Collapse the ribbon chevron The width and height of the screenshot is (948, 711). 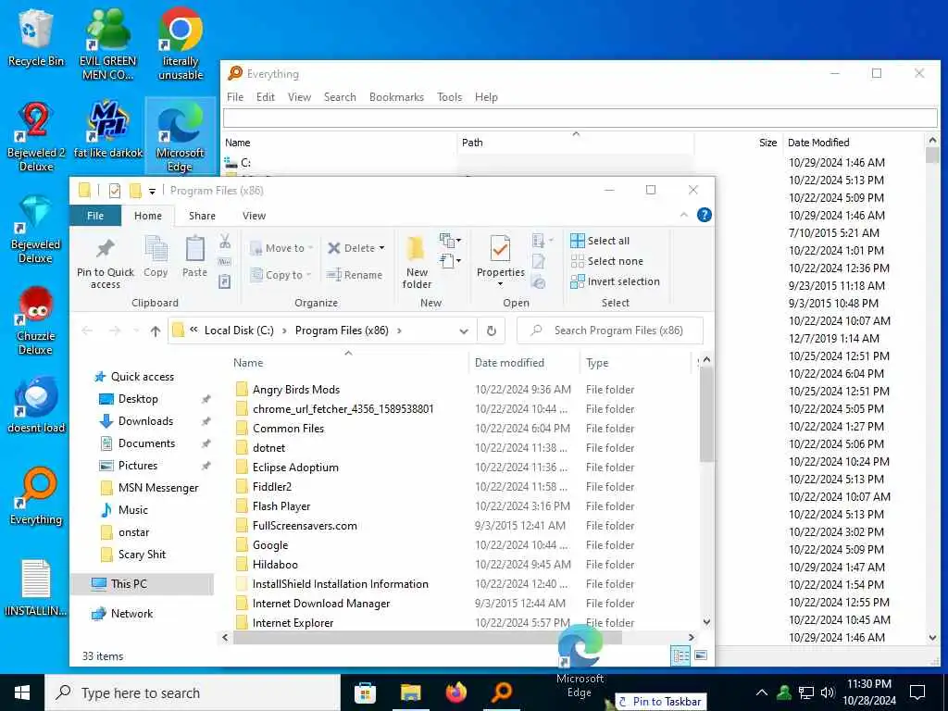coord(684,215)
